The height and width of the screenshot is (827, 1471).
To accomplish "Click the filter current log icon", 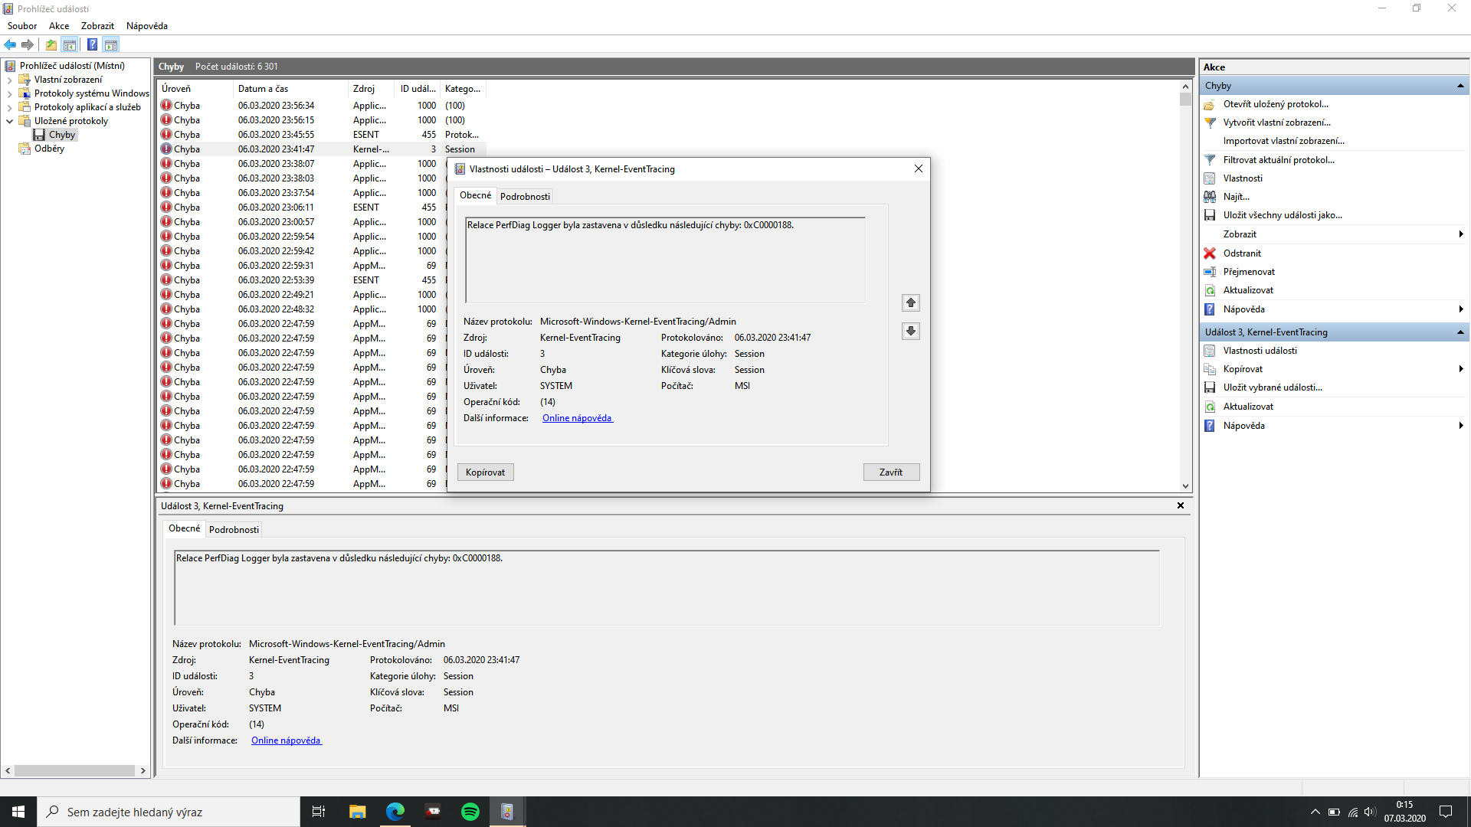I will coord(1210,160).
